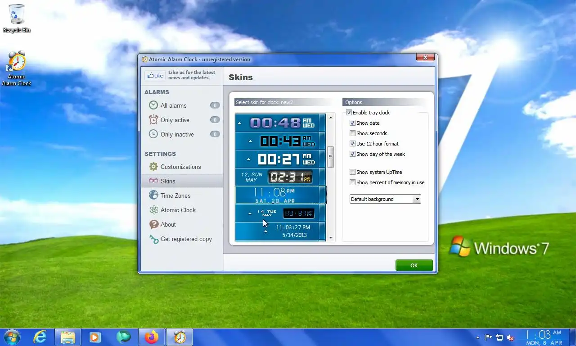Screen dimensions: 576x346
Task: Uncheck Show date option
Action: 353,123
